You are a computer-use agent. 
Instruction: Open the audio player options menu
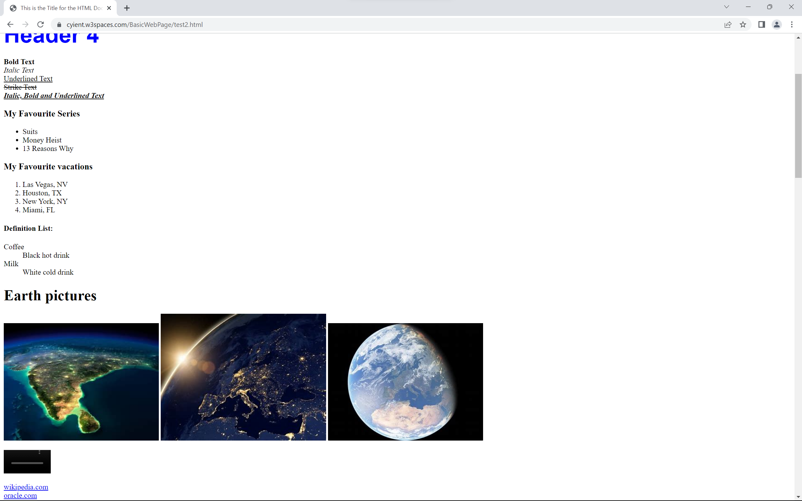pos(40,451)
